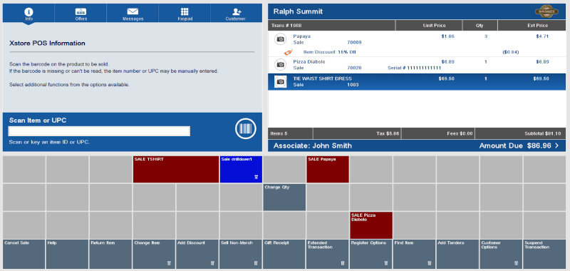Image resolution: width=570 pixels, height=271 pixels.
Task: Click the Trans # 1908 header
Action: point(331,26)
